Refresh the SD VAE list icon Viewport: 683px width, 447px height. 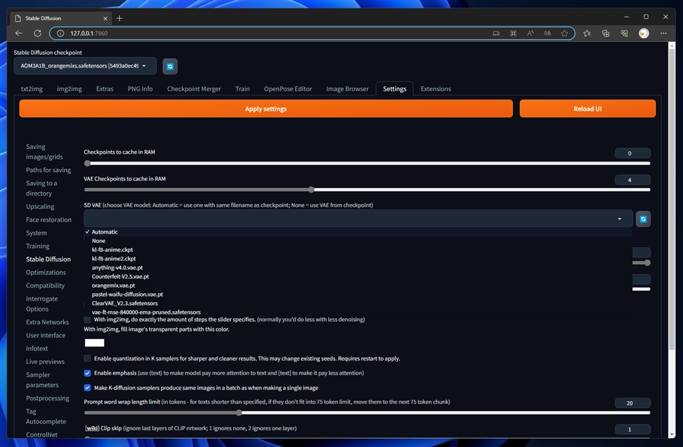click(643, 219)
